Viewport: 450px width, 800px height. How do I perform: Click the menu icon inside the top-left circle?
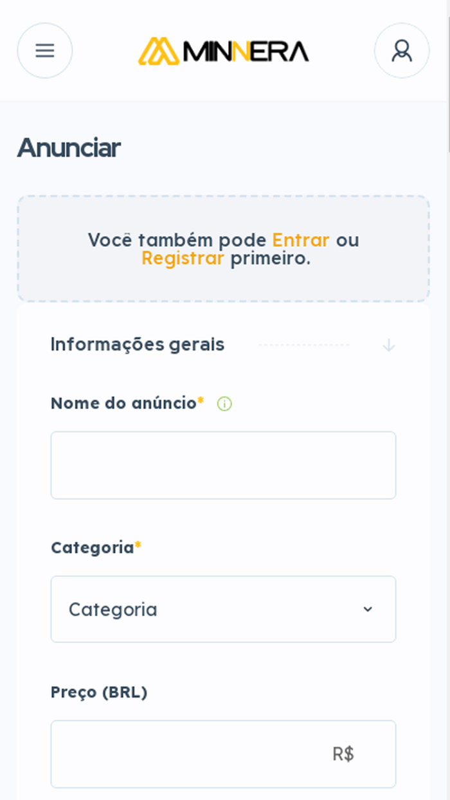click(44, 50)
